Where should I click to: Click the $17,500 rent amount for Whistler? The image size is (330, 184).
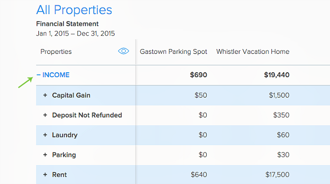277,174
